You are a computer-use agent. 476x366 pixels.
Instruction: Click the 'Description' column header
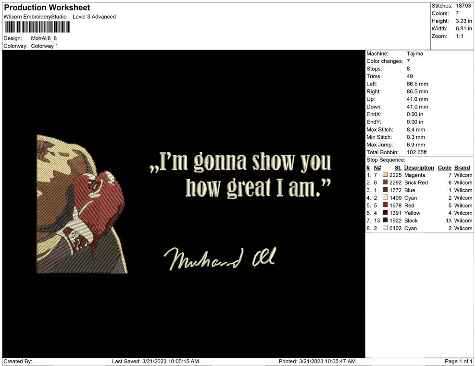(x=419, y=167)
